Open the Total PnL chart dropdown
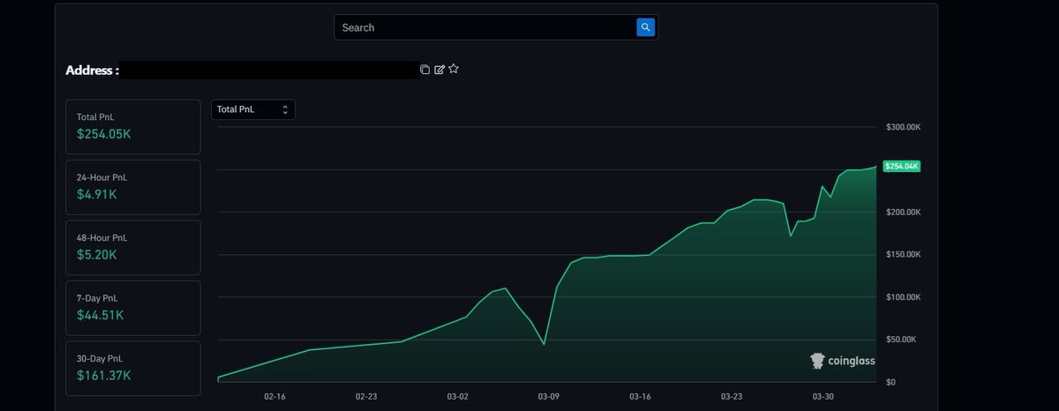This screenshot has width=1059, height=411. click(x=253, y=109)
